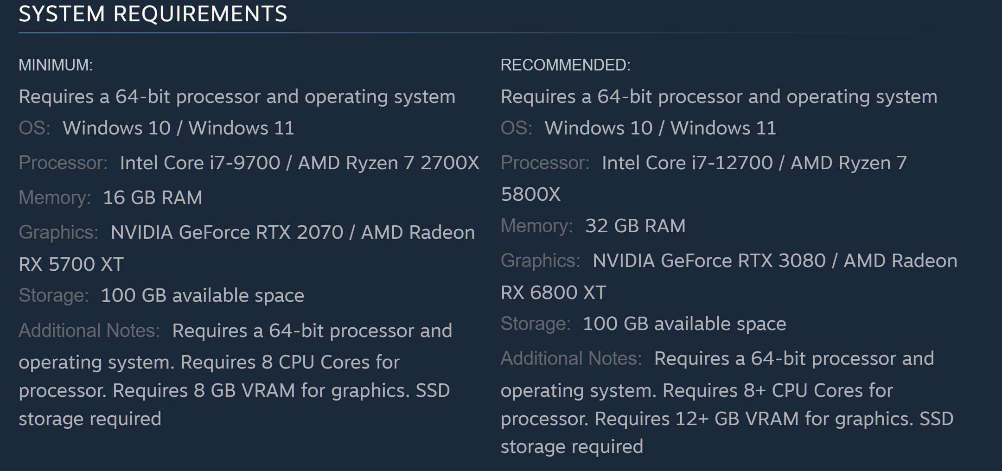Click the Storage label under Minimum

[53, 296]
